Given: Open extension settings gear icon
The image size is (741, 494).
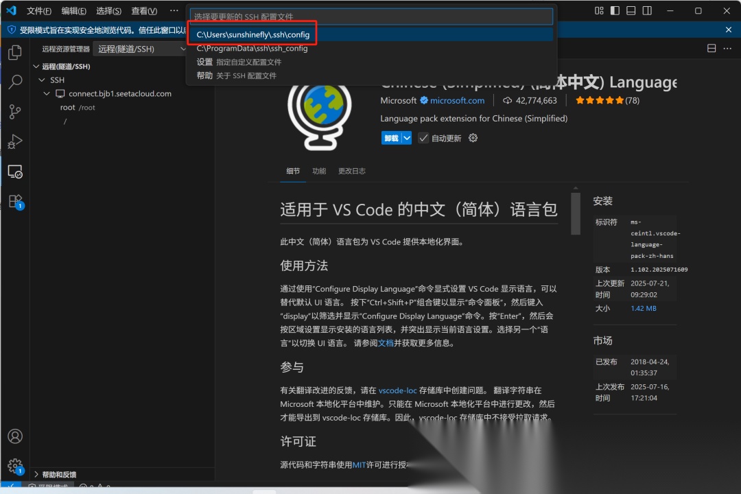Looking at the screenshot, I should (473, 138).
